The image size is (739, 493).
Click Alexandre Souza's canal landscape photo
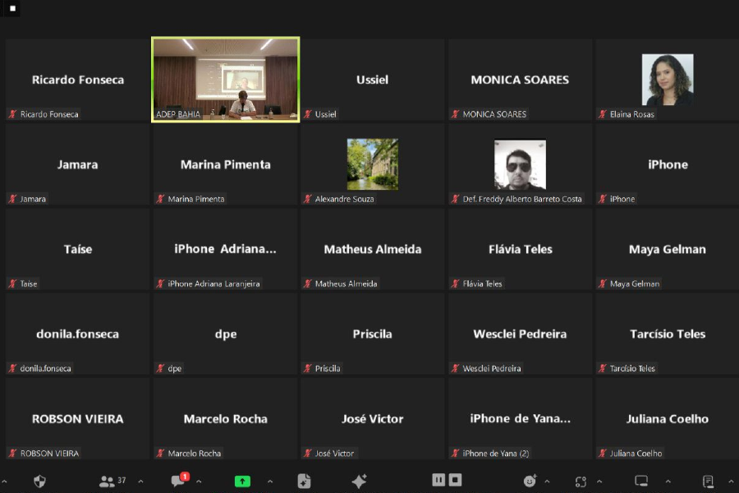click(372, 164)
